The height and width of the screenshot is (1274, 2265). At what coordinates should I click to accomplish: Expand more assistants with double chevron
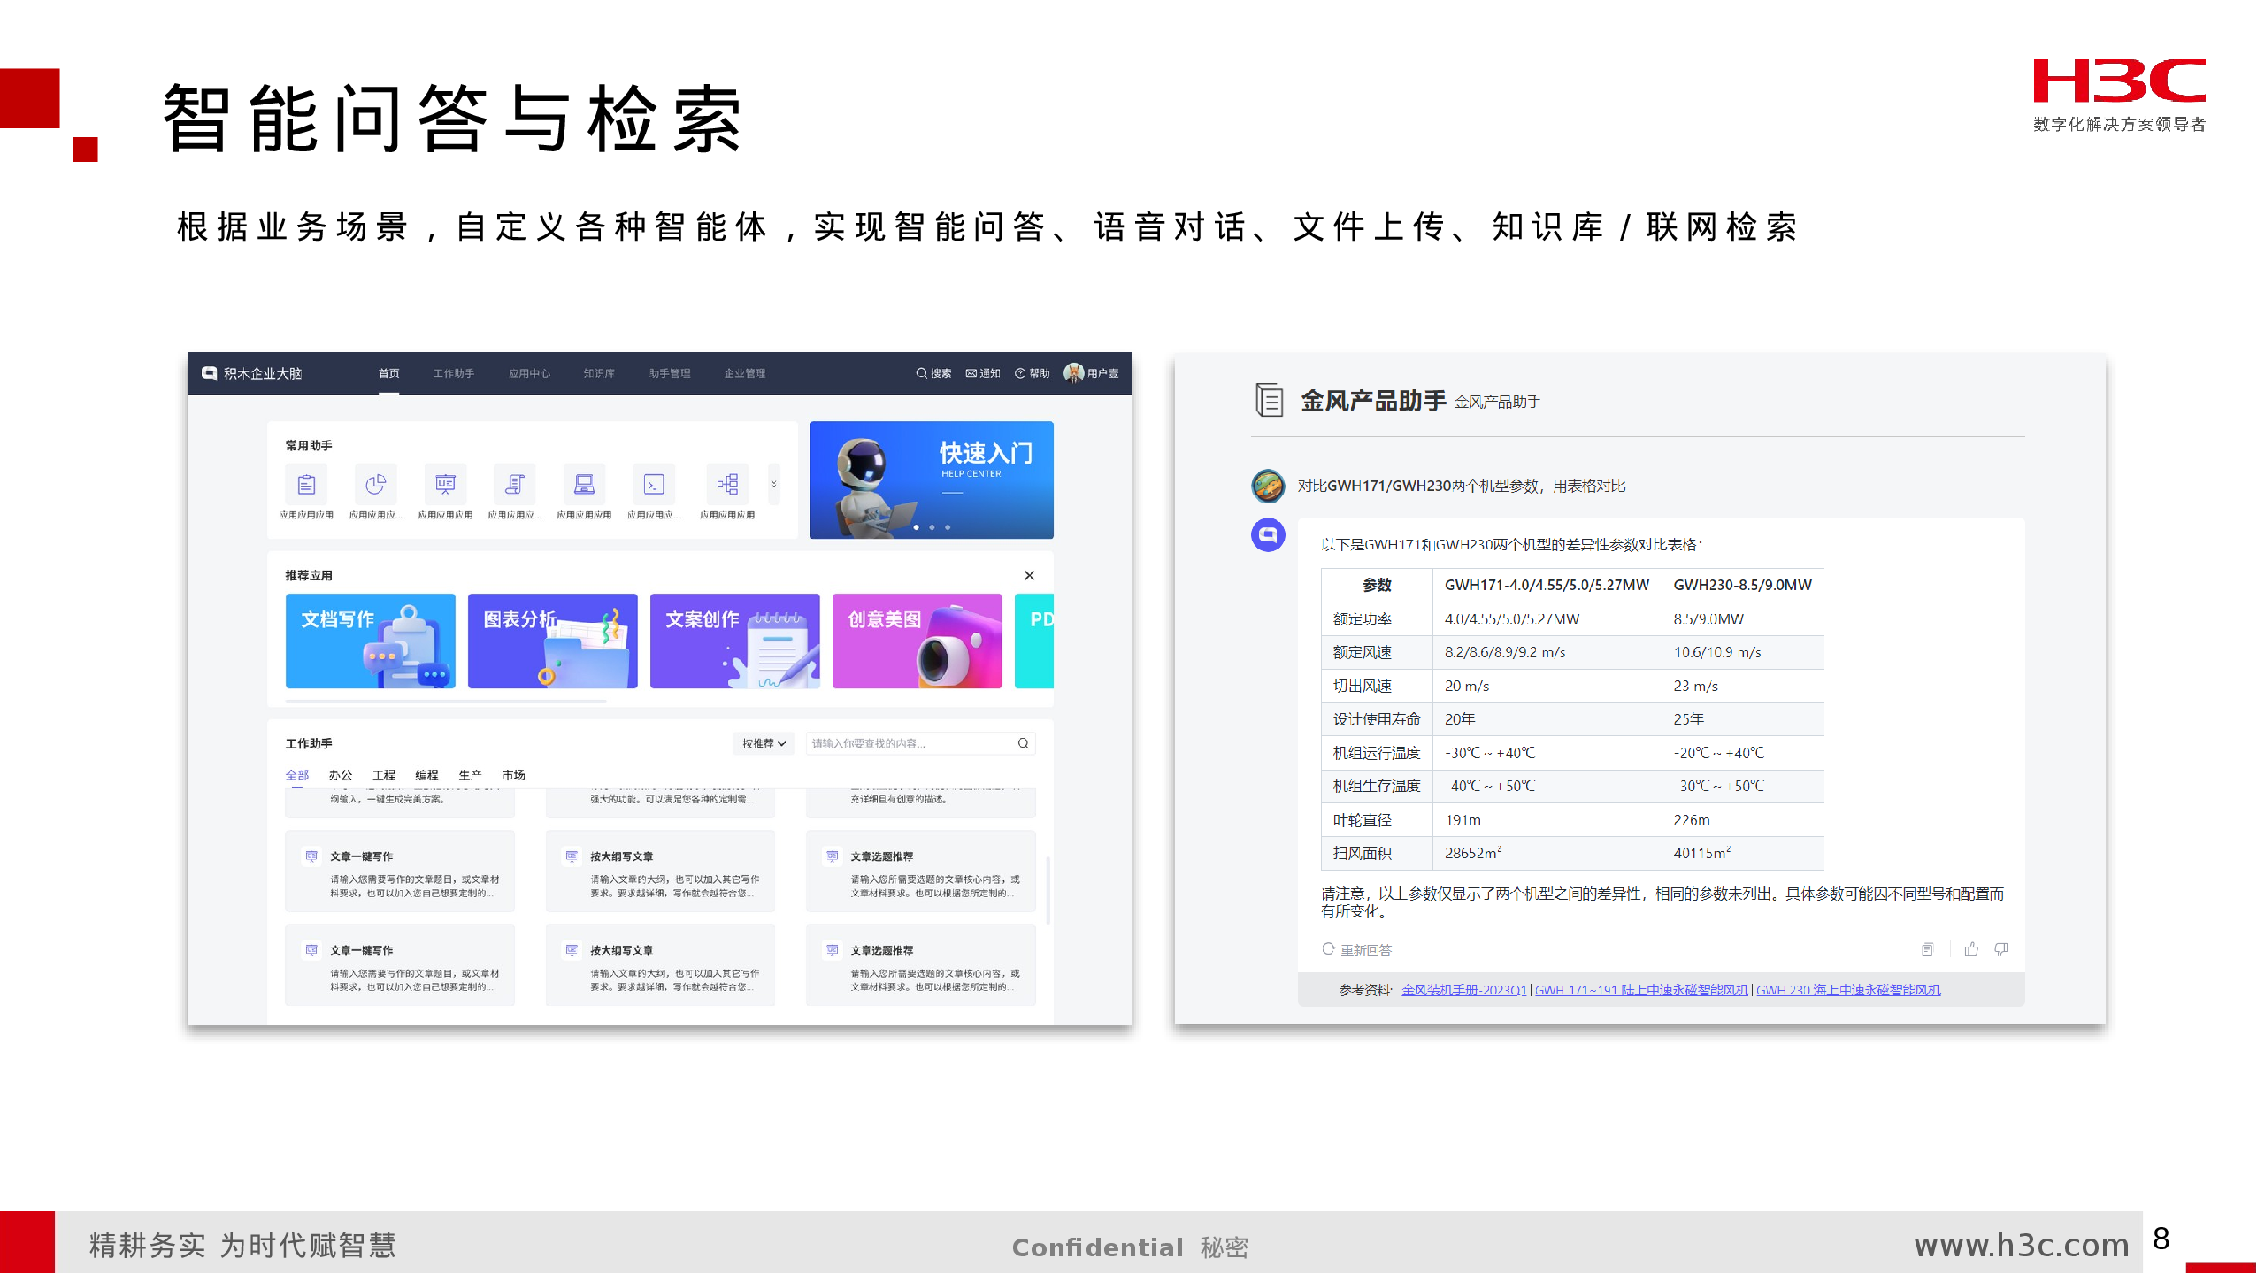pos(773,484)
